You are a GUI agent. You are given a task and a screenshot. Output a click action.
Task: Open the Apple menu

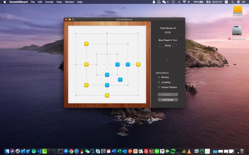(x=5, y=2)
